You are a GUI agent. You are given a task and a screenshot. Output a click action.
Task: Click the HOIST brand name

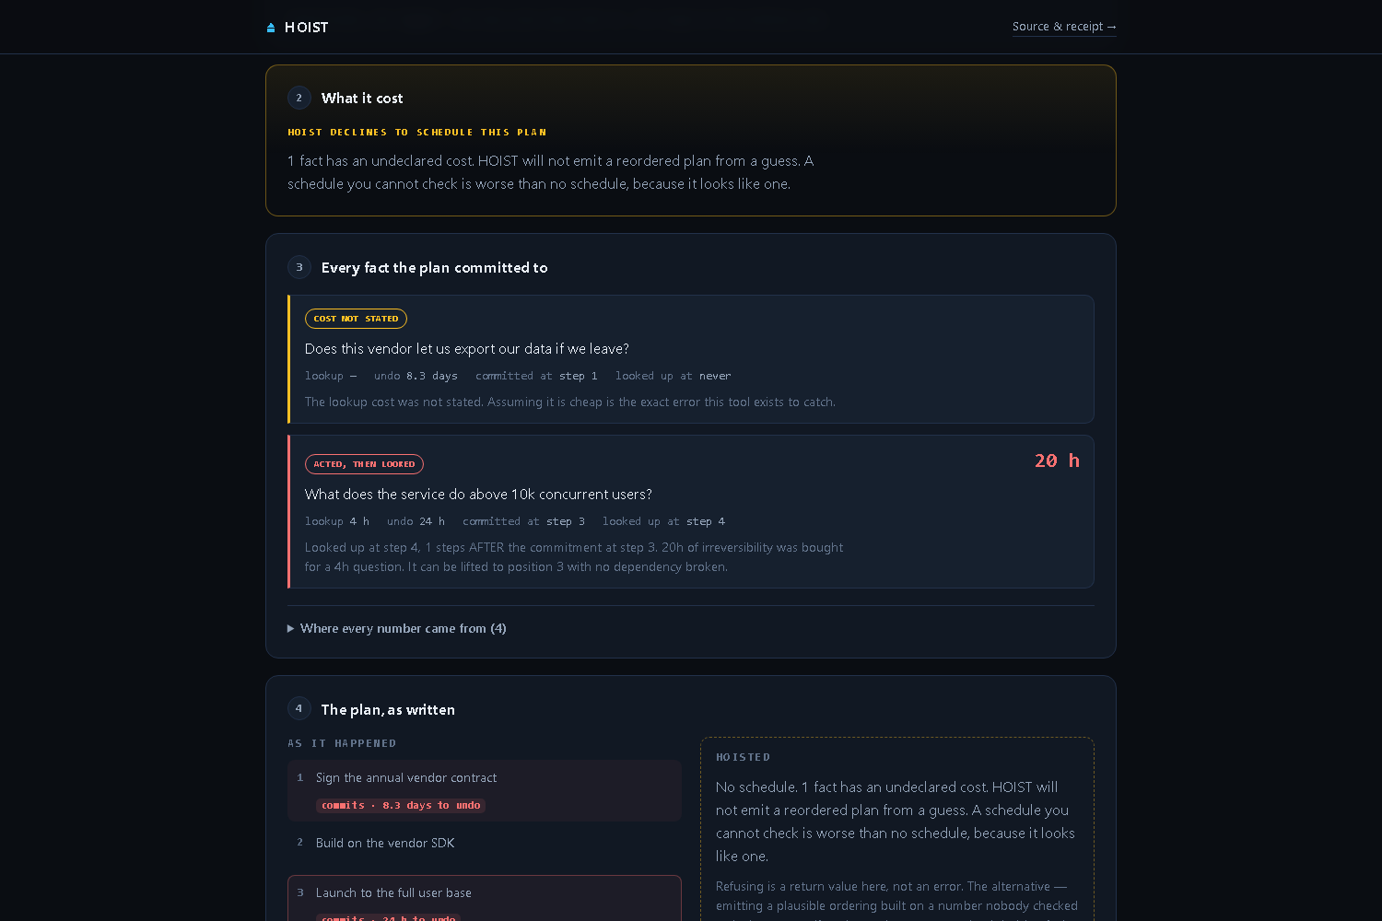point(307,28)
